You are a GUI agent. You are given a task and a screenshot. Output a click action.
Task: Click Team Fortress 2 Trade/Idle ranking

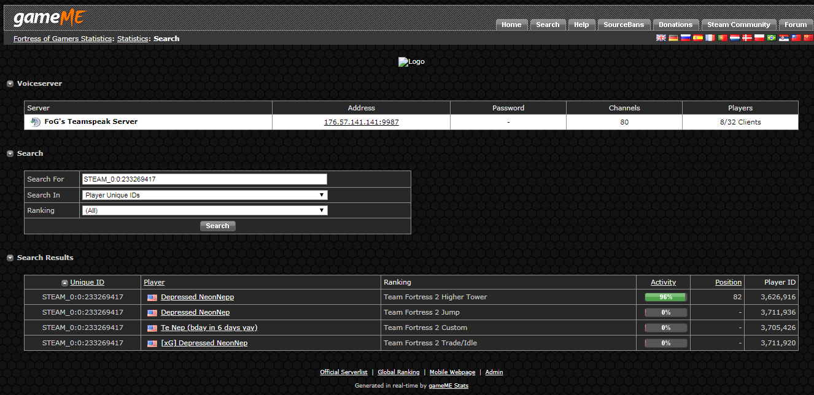[430, 343]
